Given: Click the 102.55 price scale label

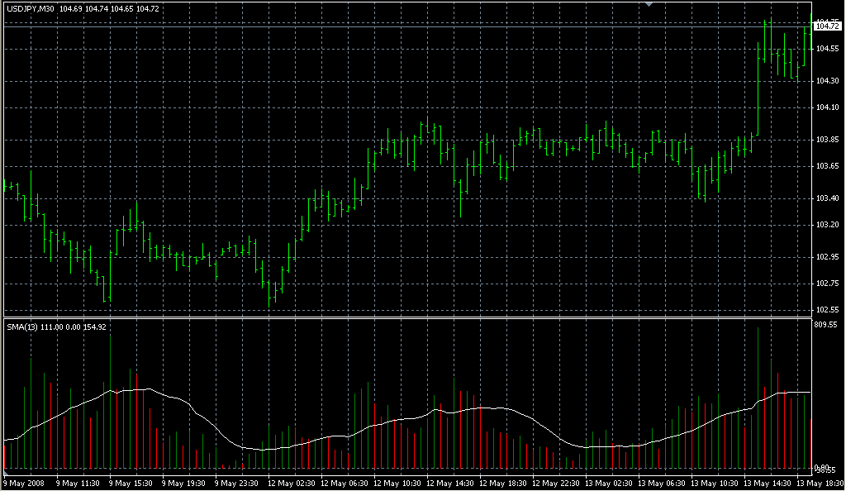Looking at the screenshot, I should (827, 310).
